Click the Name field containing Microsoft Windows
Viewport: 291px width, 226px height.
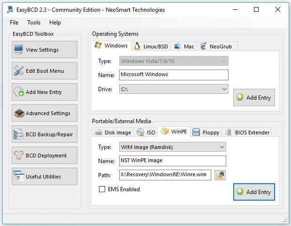tap(174, 75)
